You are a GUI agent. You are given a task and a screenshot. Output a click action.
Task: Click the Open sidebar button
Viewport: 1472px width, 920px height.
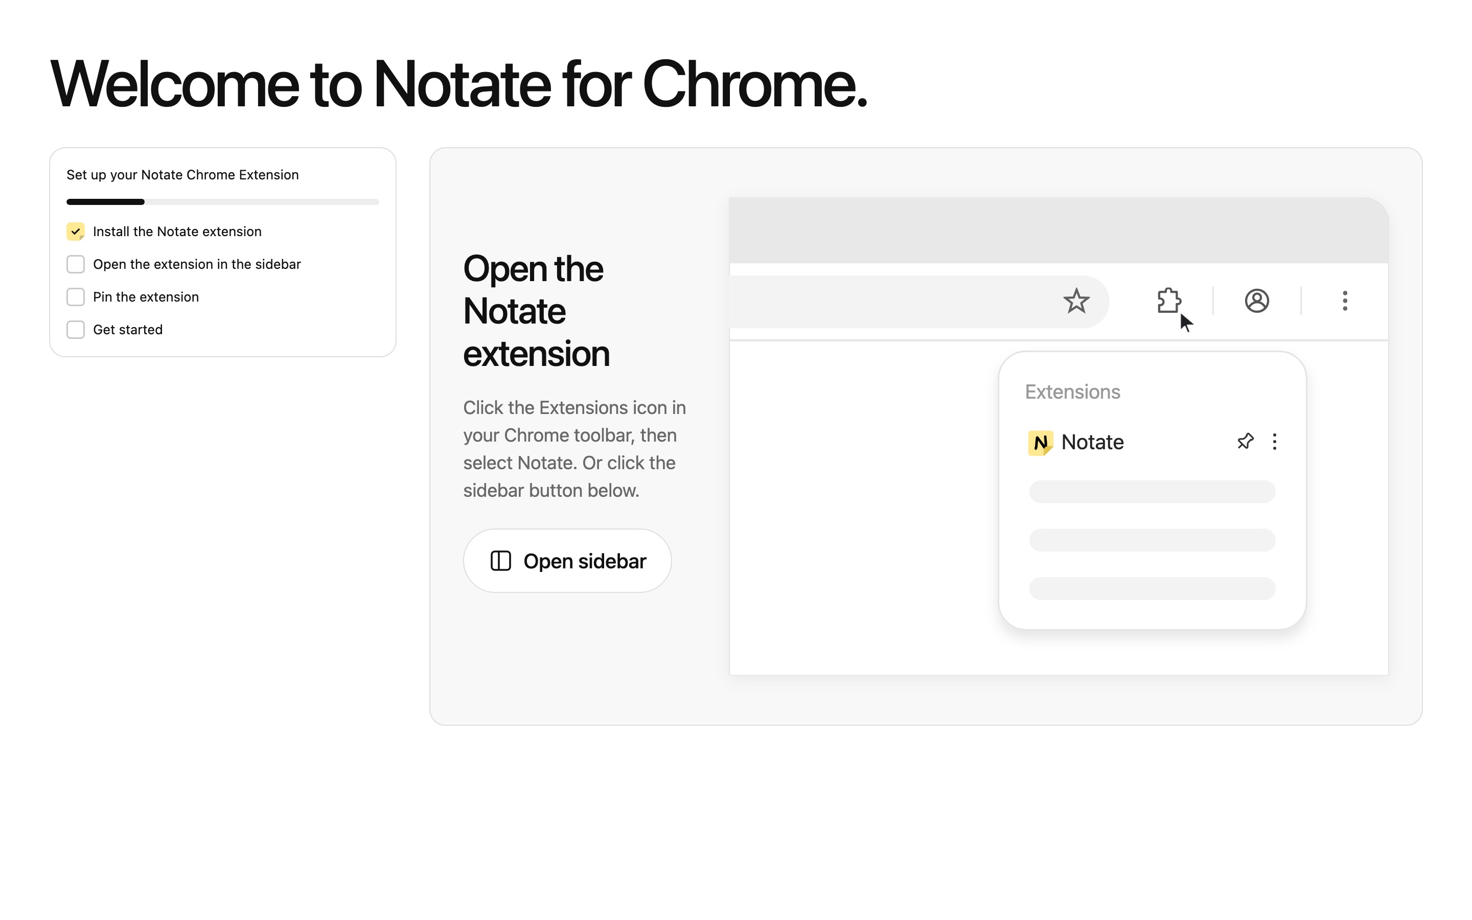[567, 560]
